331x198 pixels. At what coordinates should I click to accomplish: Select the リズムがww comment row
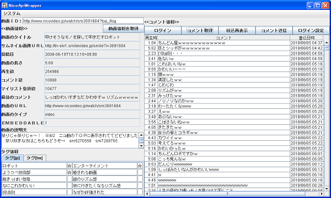pyautogui.click(x=234, y=90)
